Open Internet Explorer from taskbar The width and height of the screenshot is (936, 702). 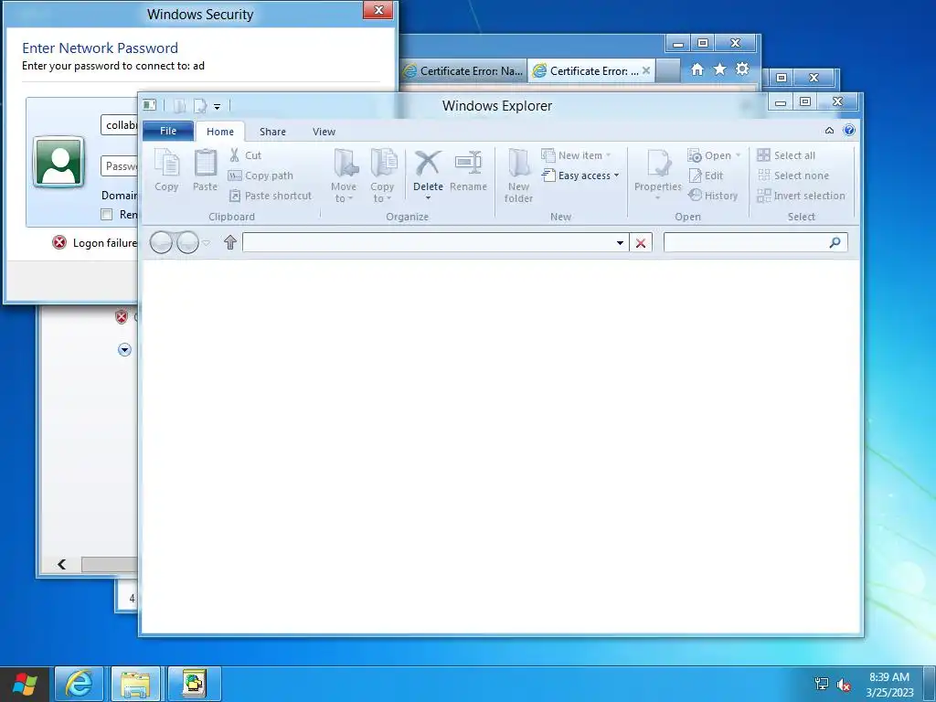click(x=79, y=684)
